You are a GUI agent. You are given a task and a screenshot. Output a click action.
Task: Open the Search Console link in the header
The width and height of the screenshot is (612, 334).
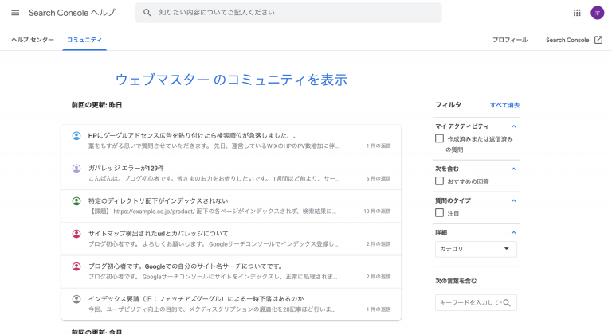coord(567,40)
